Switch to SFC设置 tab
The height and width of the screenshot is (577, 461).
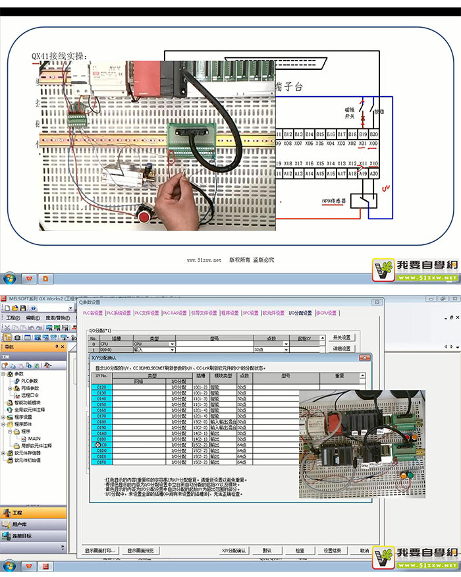(x=250, y=313)
